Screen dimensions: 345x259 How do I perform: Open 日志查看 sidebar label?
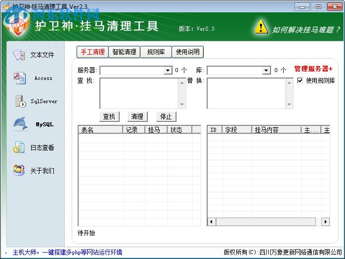tap(42, 148)
